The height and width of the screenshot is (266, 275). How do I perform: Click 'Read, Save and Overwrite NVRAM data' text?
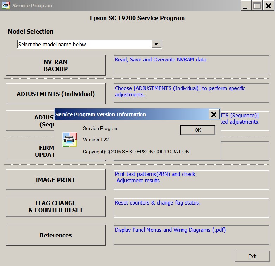click(x=160, y=60)
